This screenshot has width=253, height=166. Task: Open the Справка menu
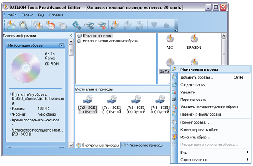coord(57,15)
